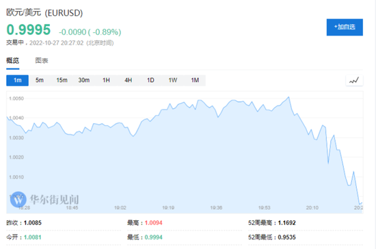Click the line chart type icon
Image resolution: width=376 pixels, height=249 pixels.
click(x=354, y=80)
